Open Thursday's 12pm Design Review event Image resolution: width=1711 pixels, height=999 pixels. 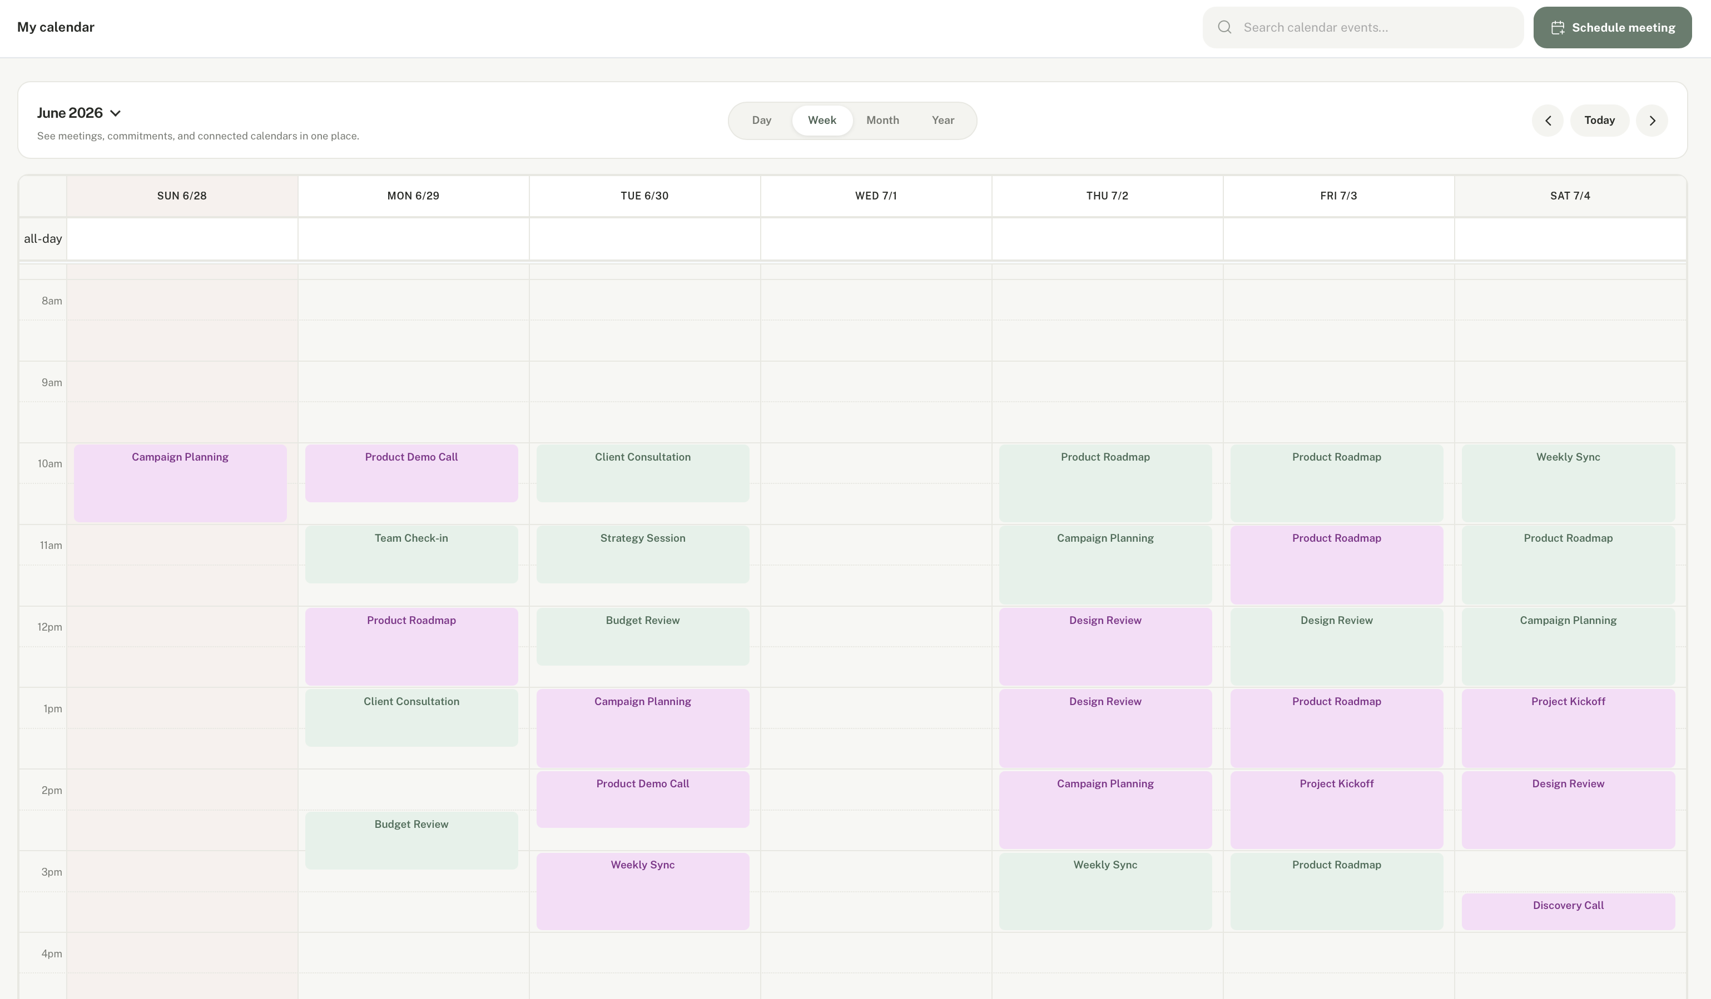tap(1105, 646)
